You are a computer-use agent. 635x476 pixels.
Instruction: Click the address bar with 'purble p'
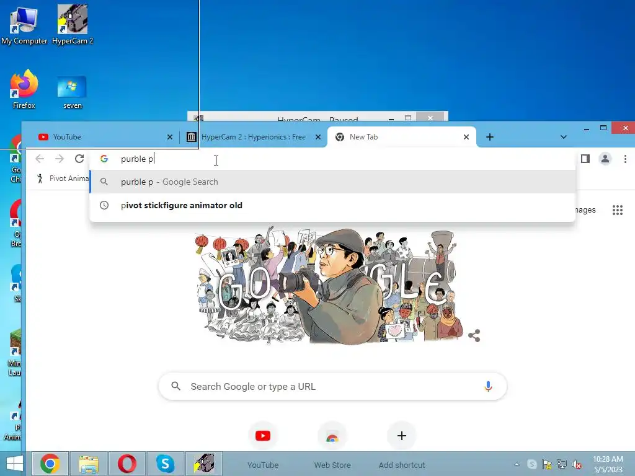click(332, 159)
